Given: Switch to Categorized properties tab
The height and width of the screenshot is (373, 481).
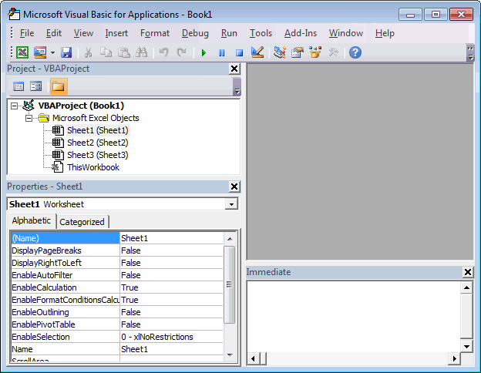Looking at the screenshot, I should pyautogui.click(x=82, y=222).
